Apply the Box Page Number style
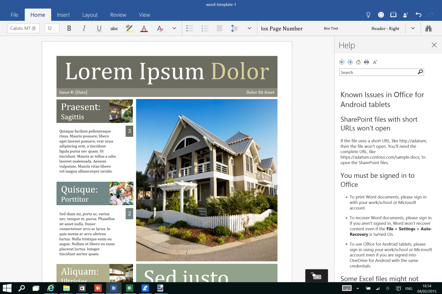The image size is (442, 294). click(281, 28)
